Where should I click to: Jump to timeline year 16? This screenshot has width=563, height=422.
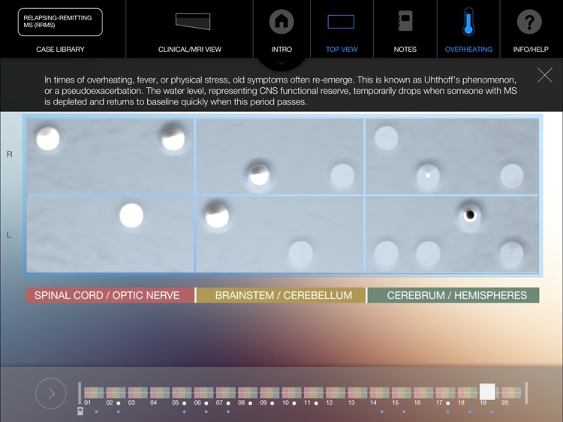(423, 393)
